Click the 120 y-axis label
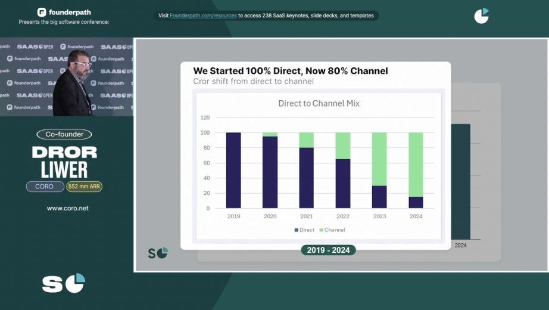Viewport: 549px width, 310px height. pos(205,117)
